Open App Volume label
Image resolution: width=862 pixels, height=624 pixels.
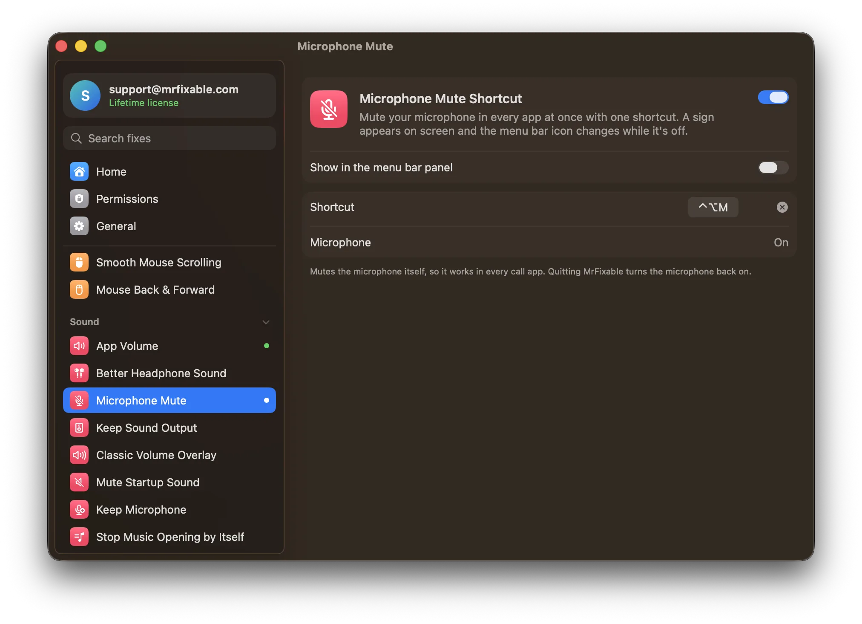127,346
